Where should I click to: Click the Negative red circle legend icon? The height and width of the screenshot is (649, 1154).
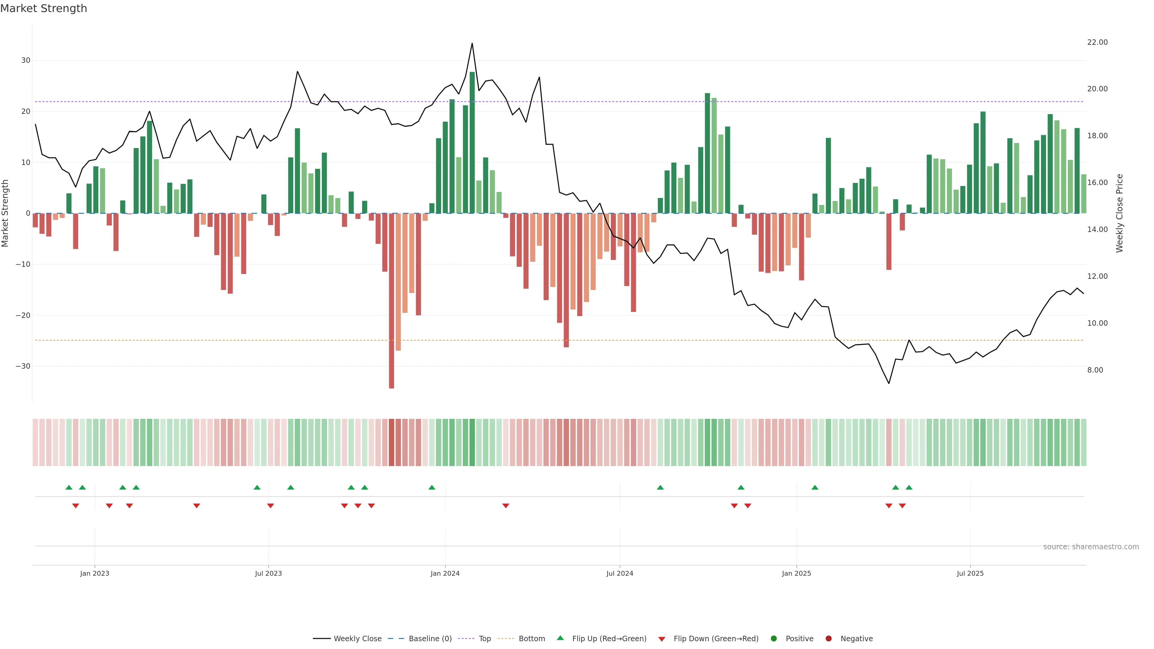tap(828, 638)
